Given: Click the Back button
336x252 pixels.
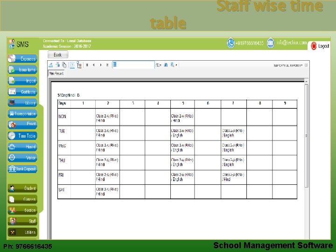Looking at the screenshot, I should 58,55.
